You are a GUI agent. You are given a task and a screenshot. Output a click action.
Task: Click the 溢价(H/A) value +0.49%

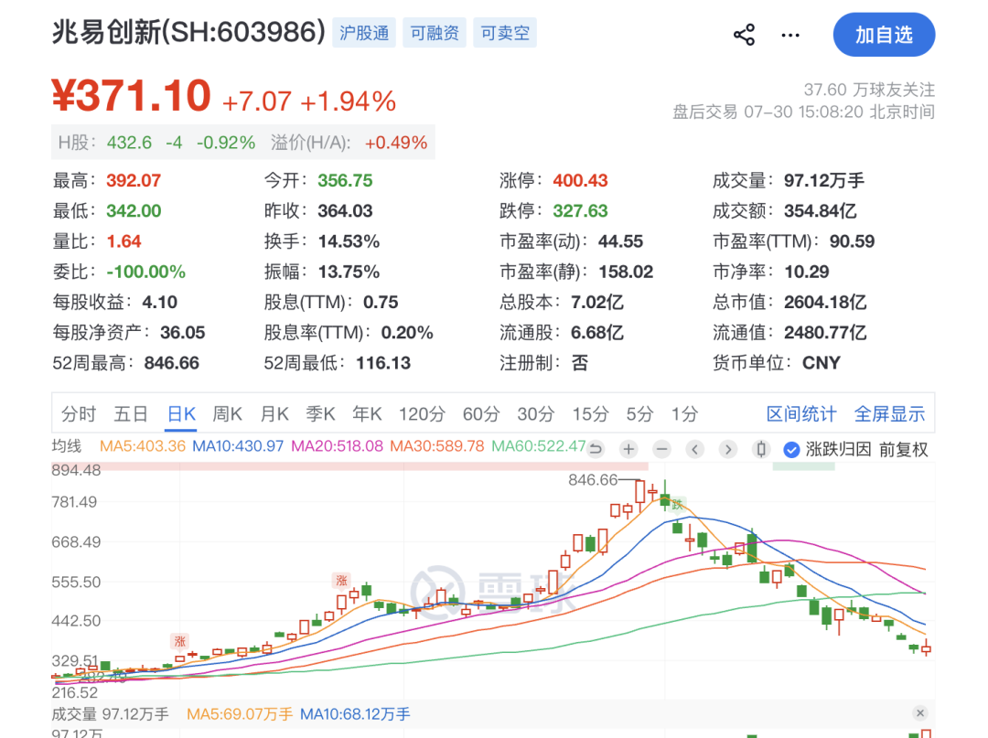[x=396, y=143]
